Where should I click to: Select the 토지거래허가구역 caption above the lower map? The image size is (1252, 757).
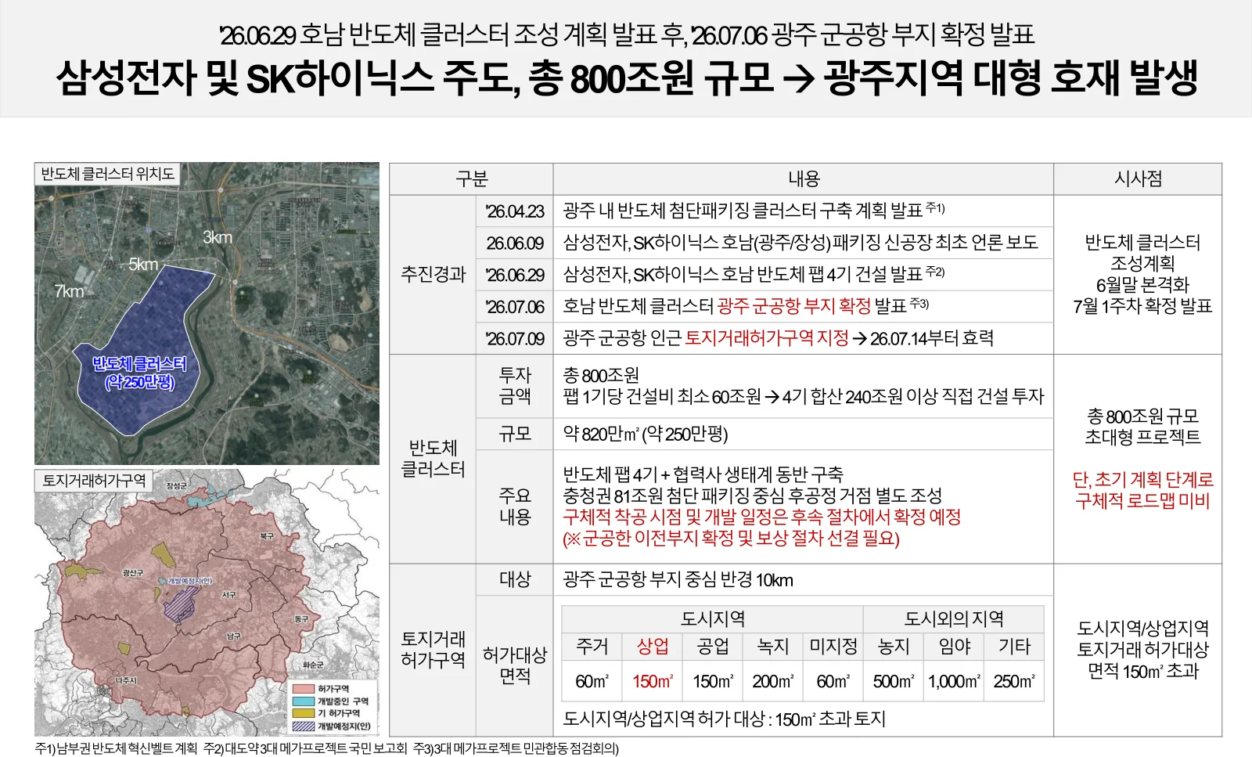pyautogui.click(x=94, y=481)
